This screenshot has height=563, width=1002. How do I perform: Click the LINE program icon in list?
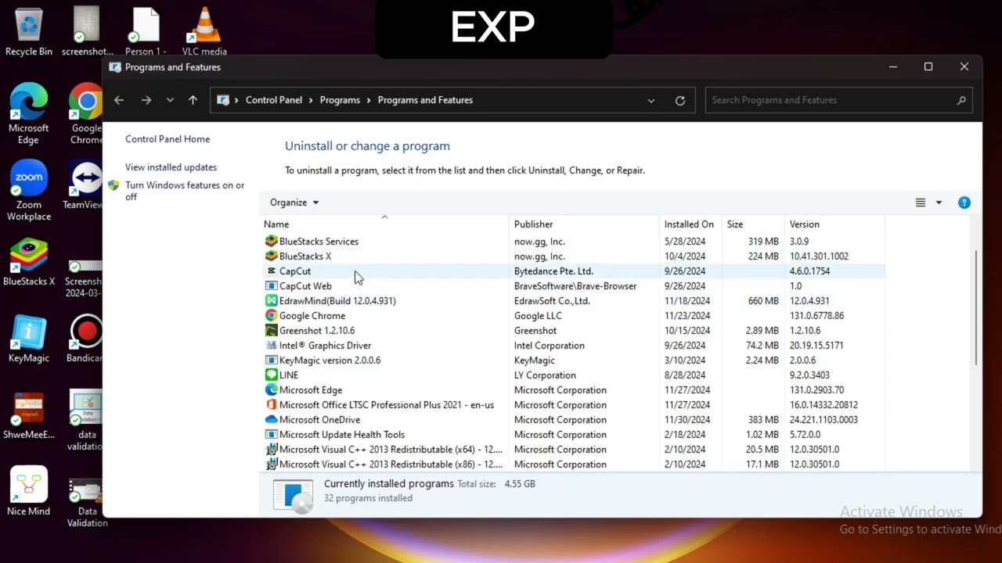click(x=271, y=375)
